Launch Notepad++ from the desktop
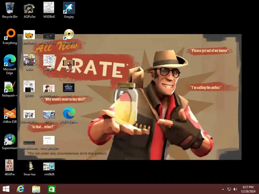 (10, 89)
